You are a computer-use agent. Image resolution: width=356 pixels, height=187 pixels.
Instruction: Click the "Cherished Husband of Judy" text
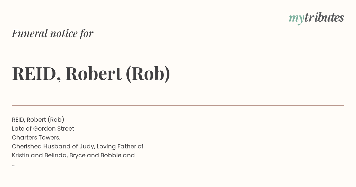click(x=53, y=146)
